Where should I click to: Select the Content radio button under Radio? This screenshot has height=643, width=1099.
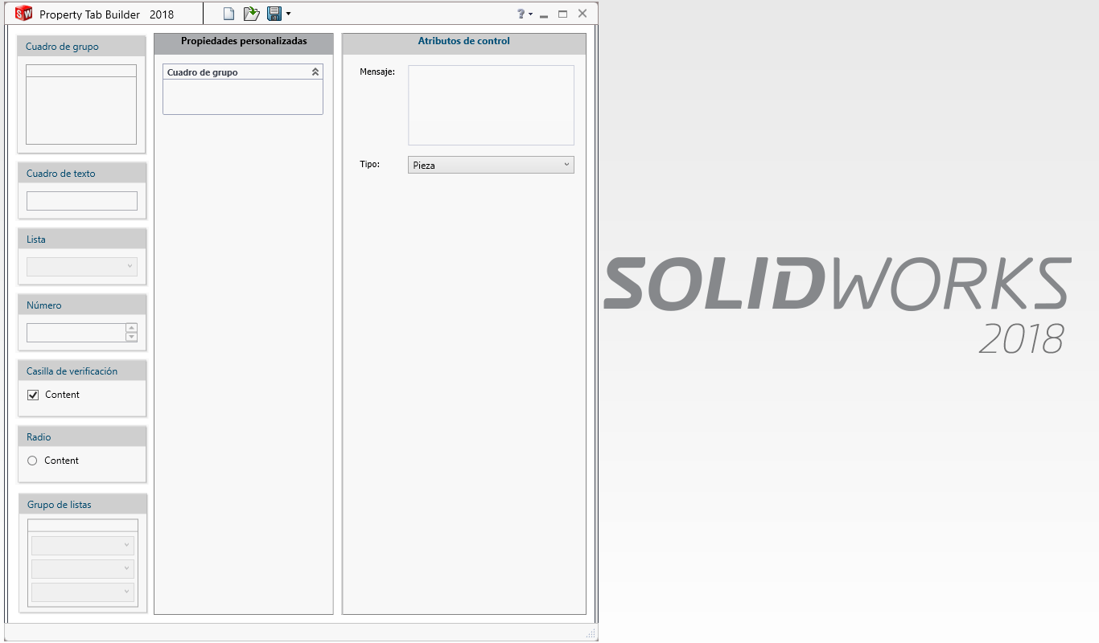click(32, 461)
